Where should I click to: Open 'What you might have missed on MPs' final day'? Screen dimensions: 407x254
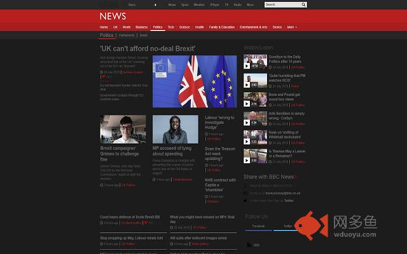(202, 219)
